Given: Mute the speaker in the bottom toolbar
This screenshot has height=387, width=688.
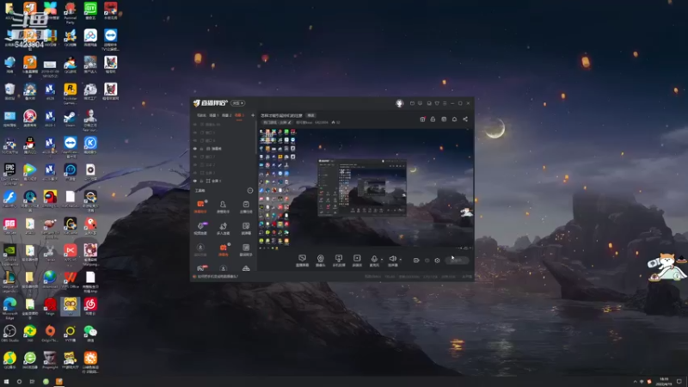Looking at the screenshot, I should 392,261.
